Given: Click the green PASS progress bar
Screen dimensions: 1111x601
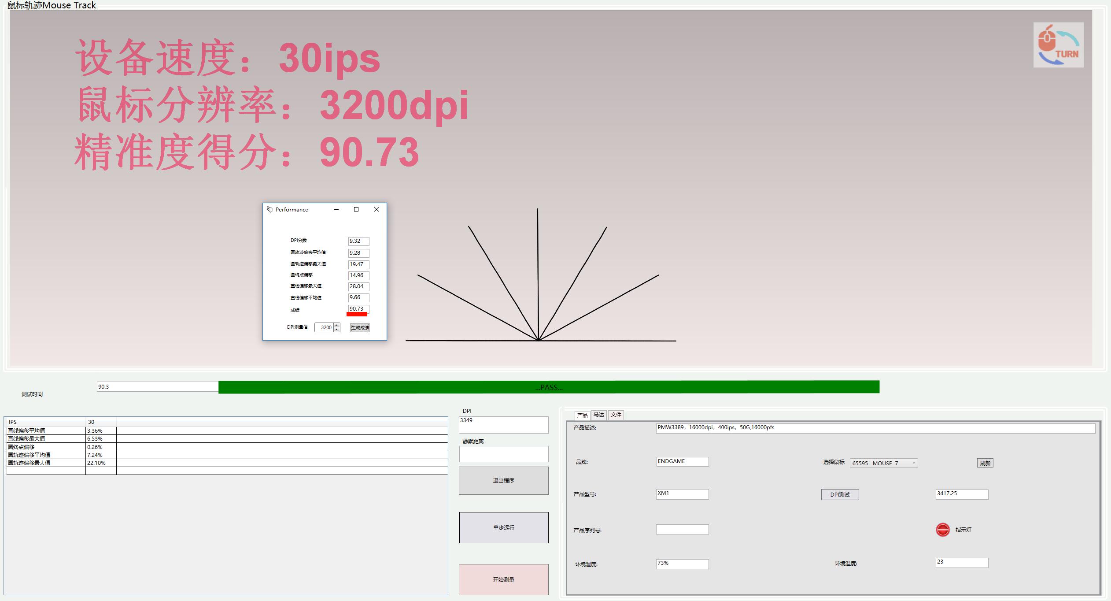Looking at the screenshot, I should [549, 387].
